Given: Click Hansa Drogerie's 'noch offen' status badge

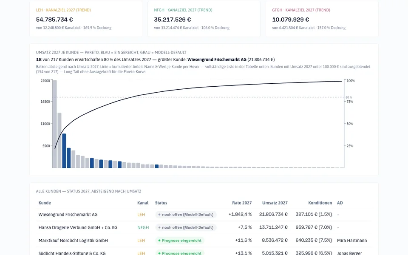Looking at the screenshot, I should click(x=186, y=228).
